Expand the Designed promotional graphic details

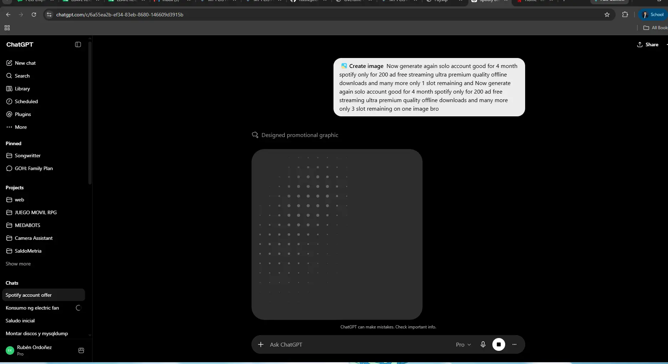(295, 135)
